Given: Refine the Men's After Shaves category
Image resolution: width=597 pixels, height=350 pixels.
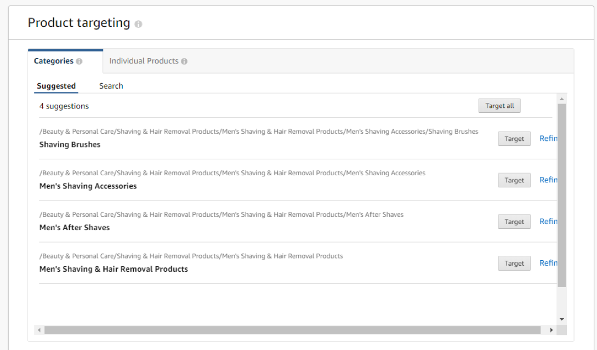Looking at the screenshot, I should (x=548, y=221).
